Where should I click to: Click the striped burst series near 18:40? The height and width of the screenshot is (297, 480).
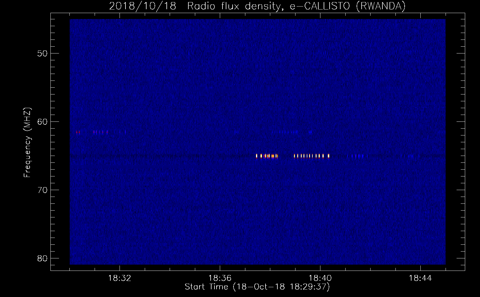tap(312, 156)
